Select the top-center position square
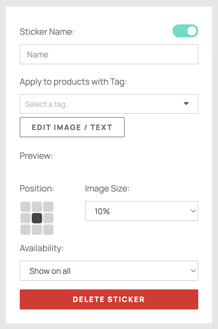The width and height of the screenshot is (218, 329). click(x=37, y=206)
